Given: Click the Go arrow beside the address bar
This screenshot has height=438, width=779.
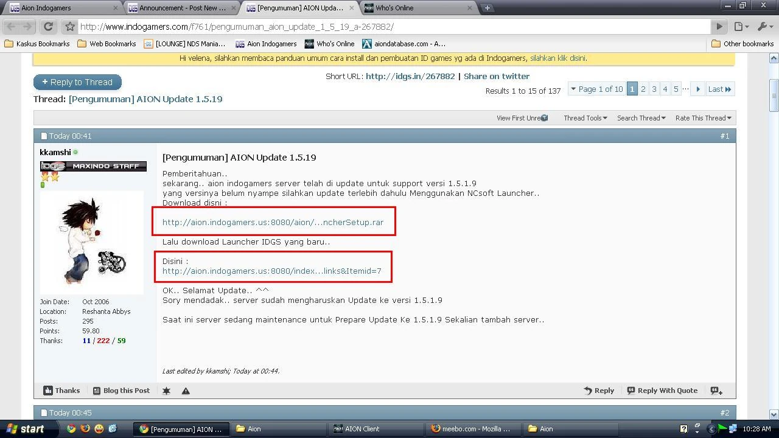Looking at the screenshot, I should pyautogui.click(x=719, y=27).
